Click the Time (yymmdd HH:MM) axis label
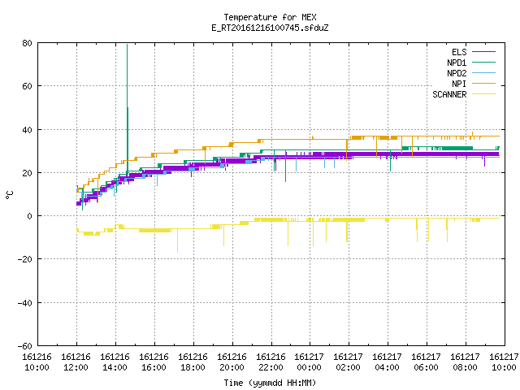The width and height of the screenshot is (520, 390). click(270, 383)
